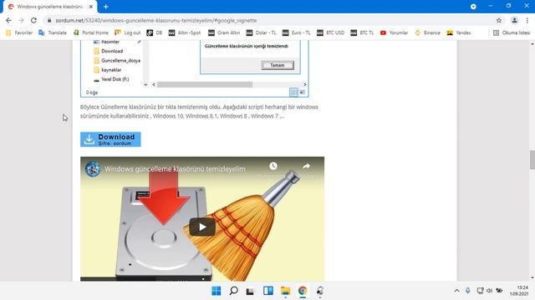Open Chrome's three-dot menu
535x300 pixels.
[527, 20]
